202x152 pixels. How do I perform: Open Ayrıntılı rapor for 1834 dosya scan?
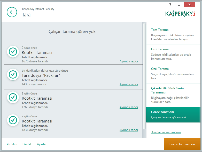click(129, 130)
